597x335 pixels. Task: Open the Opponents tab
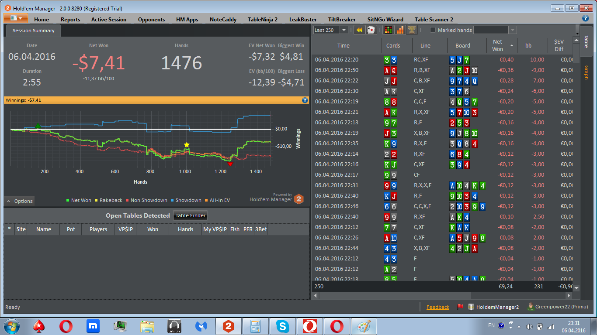tap(151, 19)
